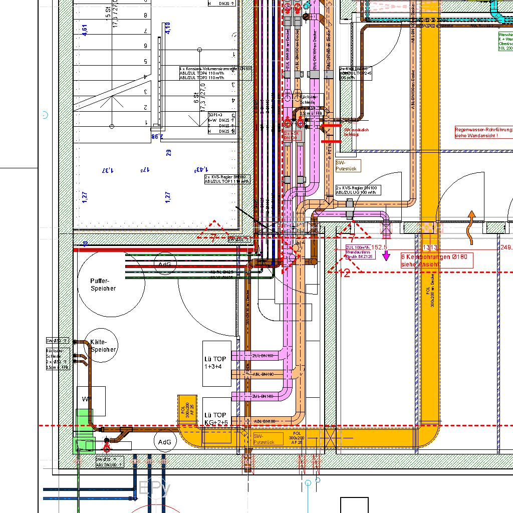The image size is (513, 513).
Task: Click the Lü TOP 1+3+4 unit box
Action: click(x=217, y=363)
